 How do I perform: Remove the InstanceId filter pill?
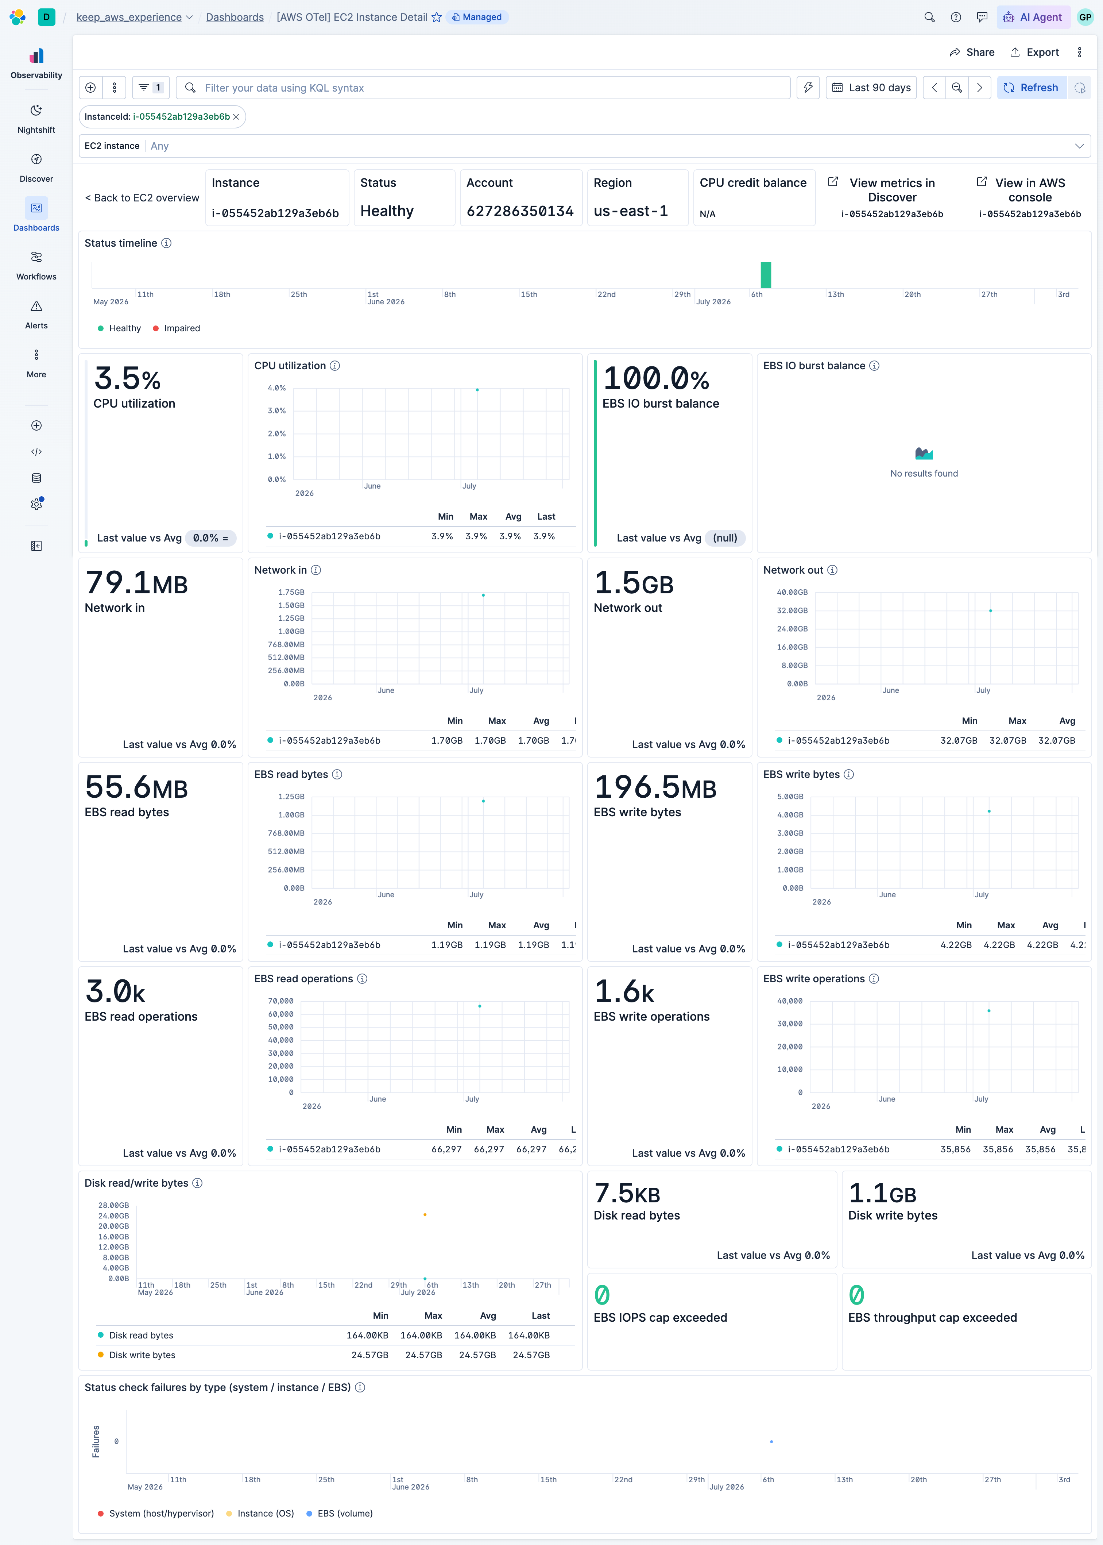tap(236, 117)
